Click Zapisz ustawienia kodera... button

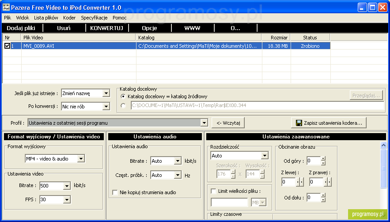[329, 123]
